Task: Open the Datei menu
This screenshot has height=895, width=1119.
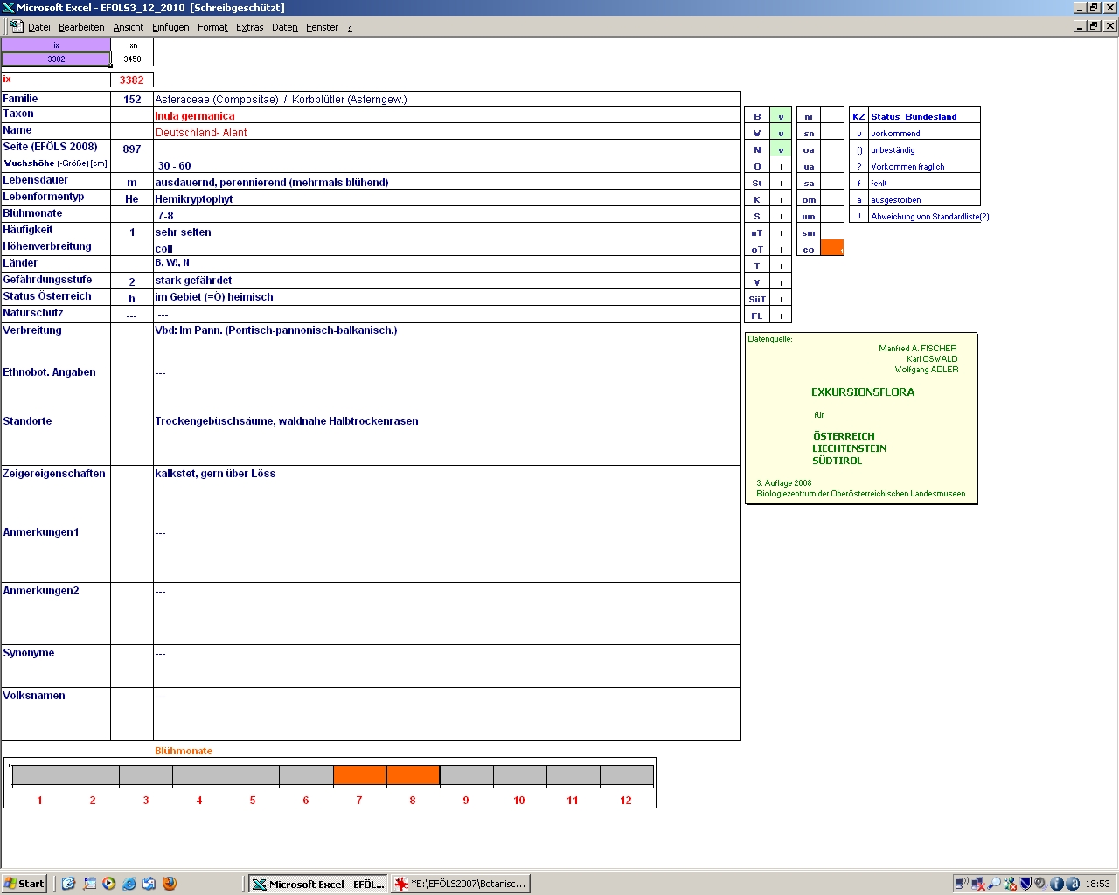Action: (39, 27)
